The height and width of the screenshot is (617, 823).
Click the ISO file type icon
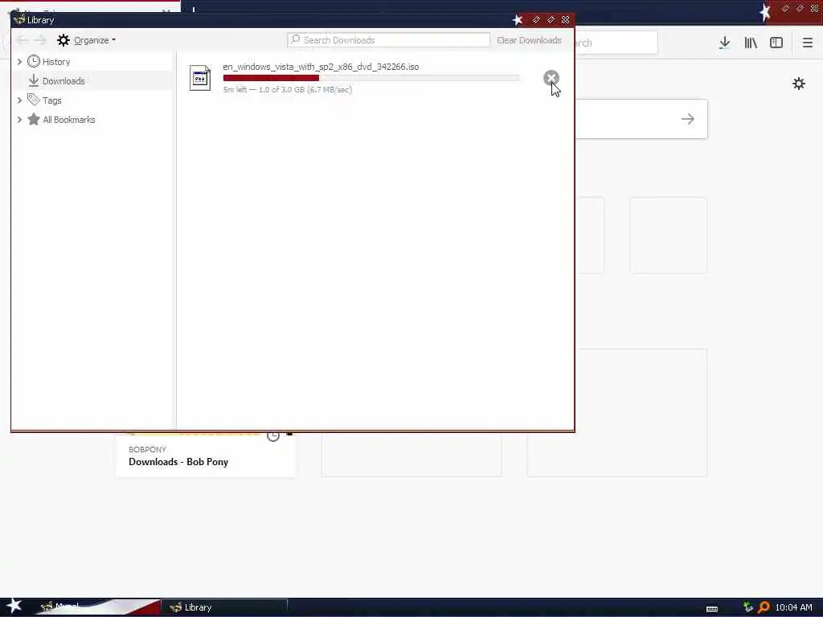click(x=200, y=78)
